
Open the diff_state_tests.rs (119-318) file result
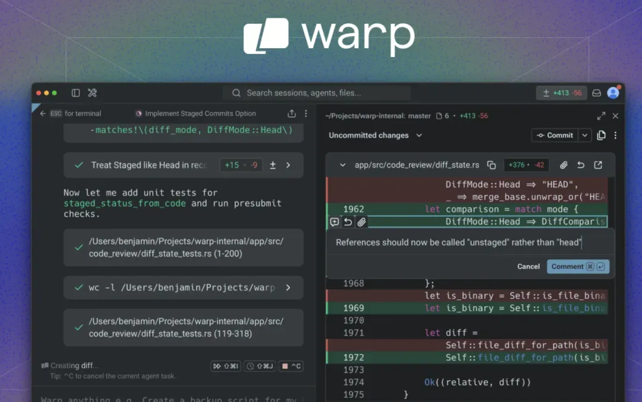click(x=184, y=328)
